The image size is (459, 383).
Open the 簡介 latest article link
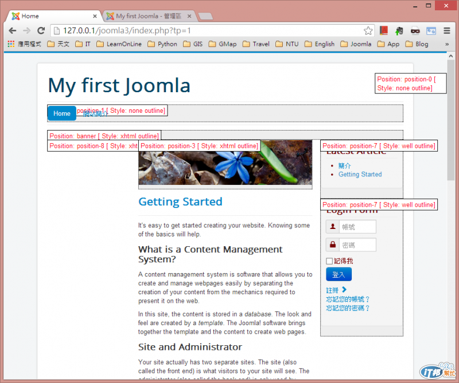344,166
